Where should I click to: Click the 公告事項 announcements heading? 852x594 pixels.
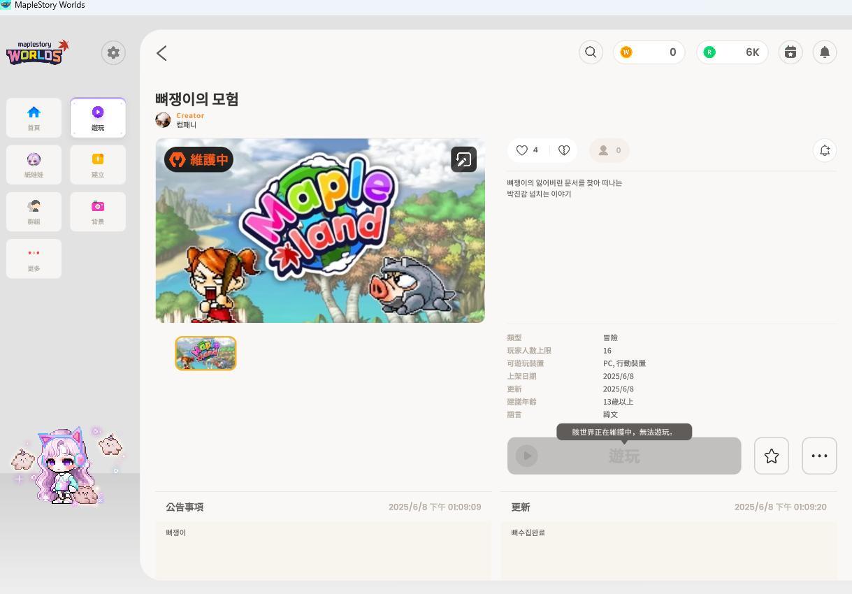185,507
